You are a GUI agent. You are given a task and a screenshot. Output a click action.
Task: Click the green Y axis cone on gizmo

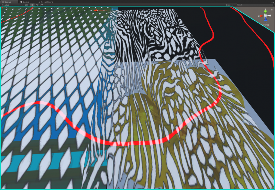(265, 11)
